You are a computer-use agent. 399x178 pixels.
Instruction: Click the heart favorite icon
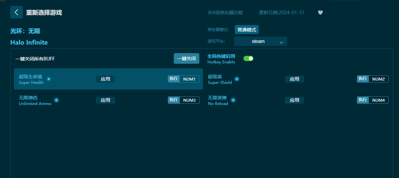pos(320,13)
